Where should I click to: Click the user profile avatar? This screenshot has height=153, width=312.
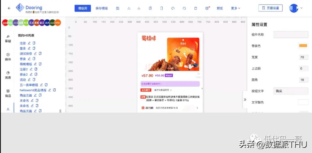click(294, 8)
